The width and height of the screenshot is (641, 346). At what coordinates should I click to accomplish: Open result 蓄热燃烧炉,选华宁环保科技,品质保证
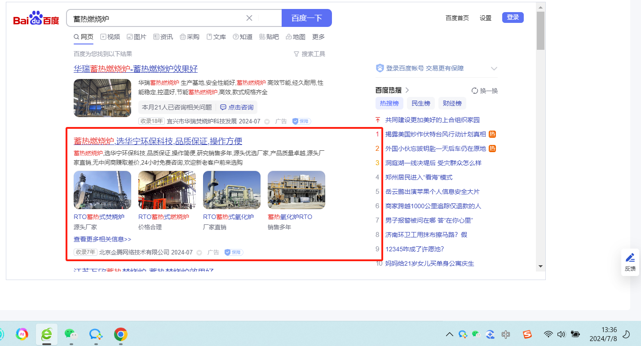(158, 141)
